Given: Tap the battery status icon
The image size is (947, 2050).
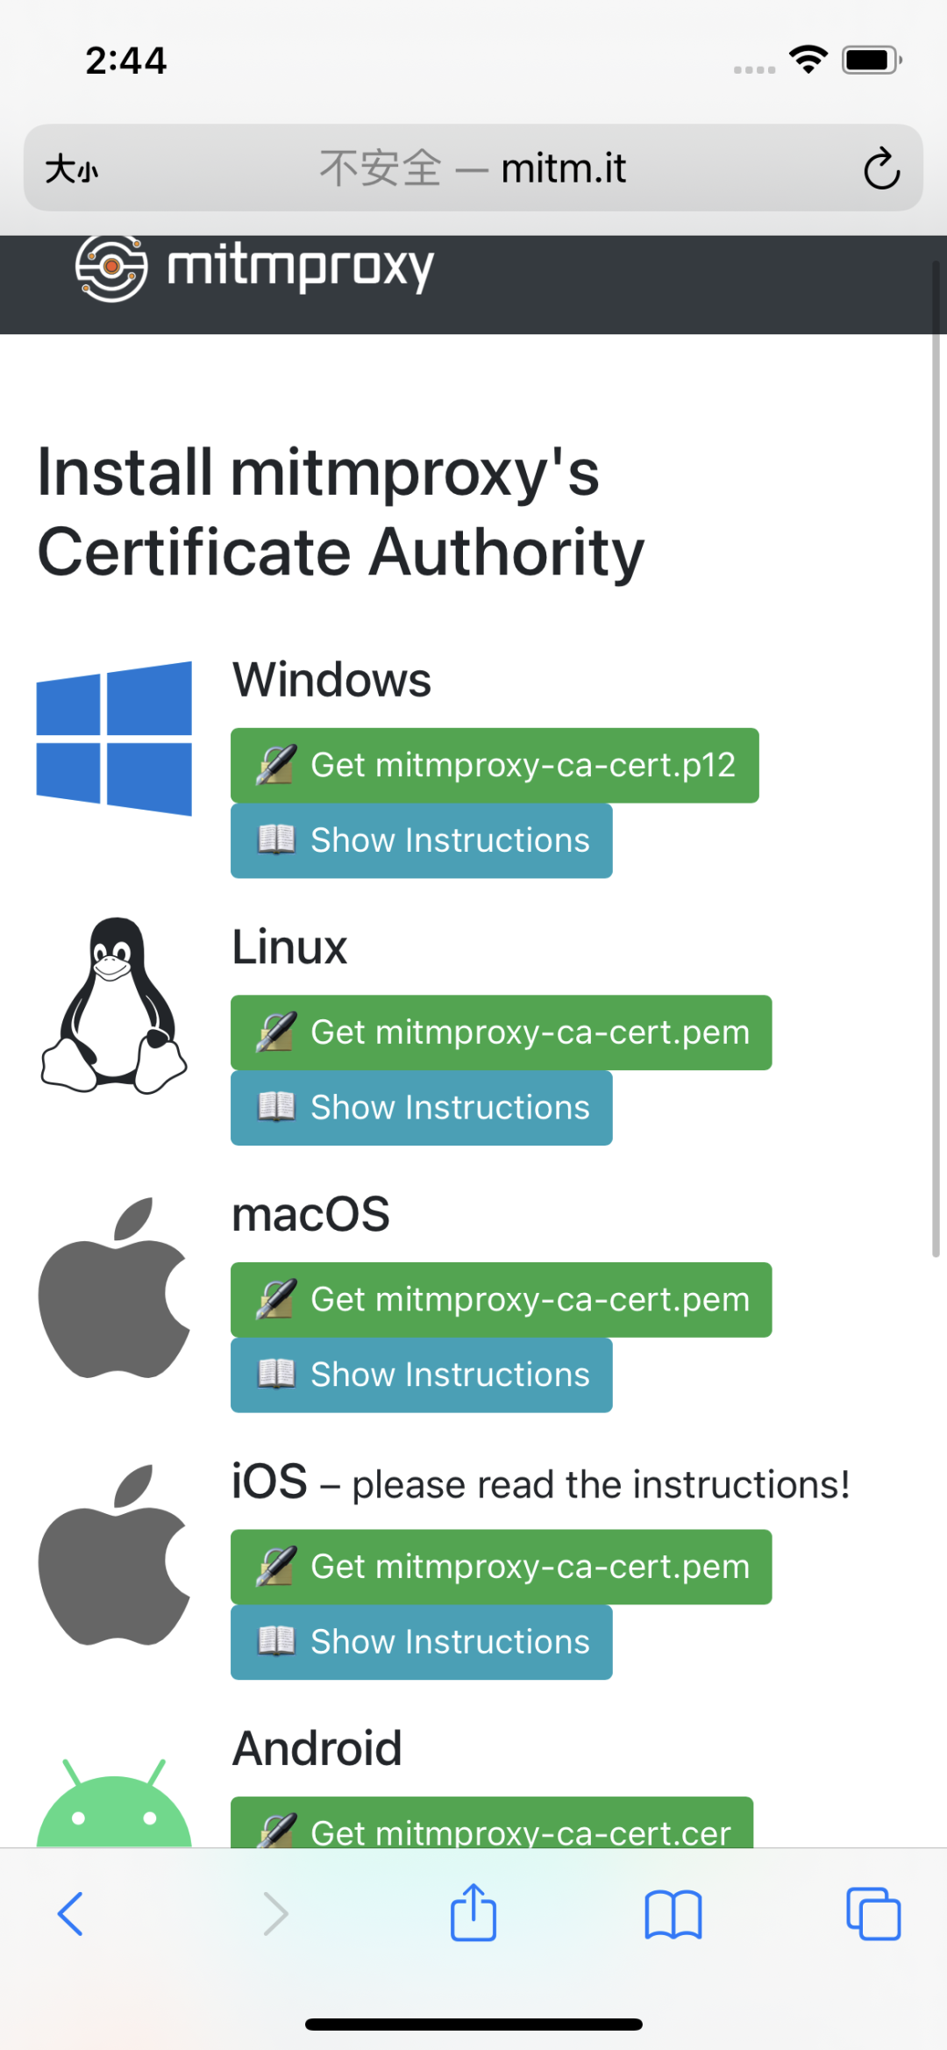Looking at the screenshot, I should pyautogui.click(x=872, y=60).
